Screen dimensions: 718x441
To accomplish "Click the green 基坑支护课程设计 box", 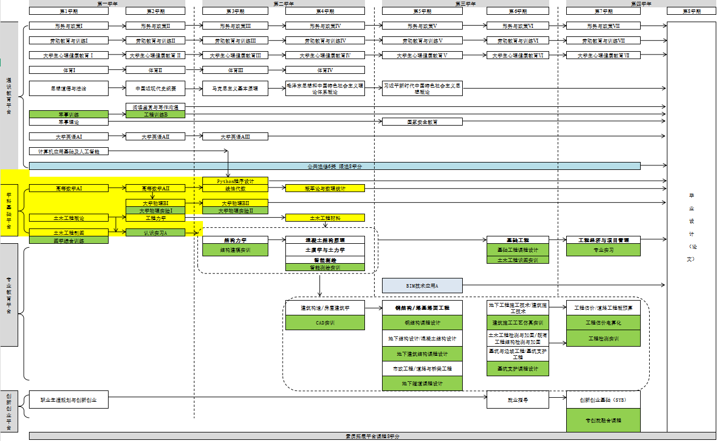I will click(x=518, y=368).
